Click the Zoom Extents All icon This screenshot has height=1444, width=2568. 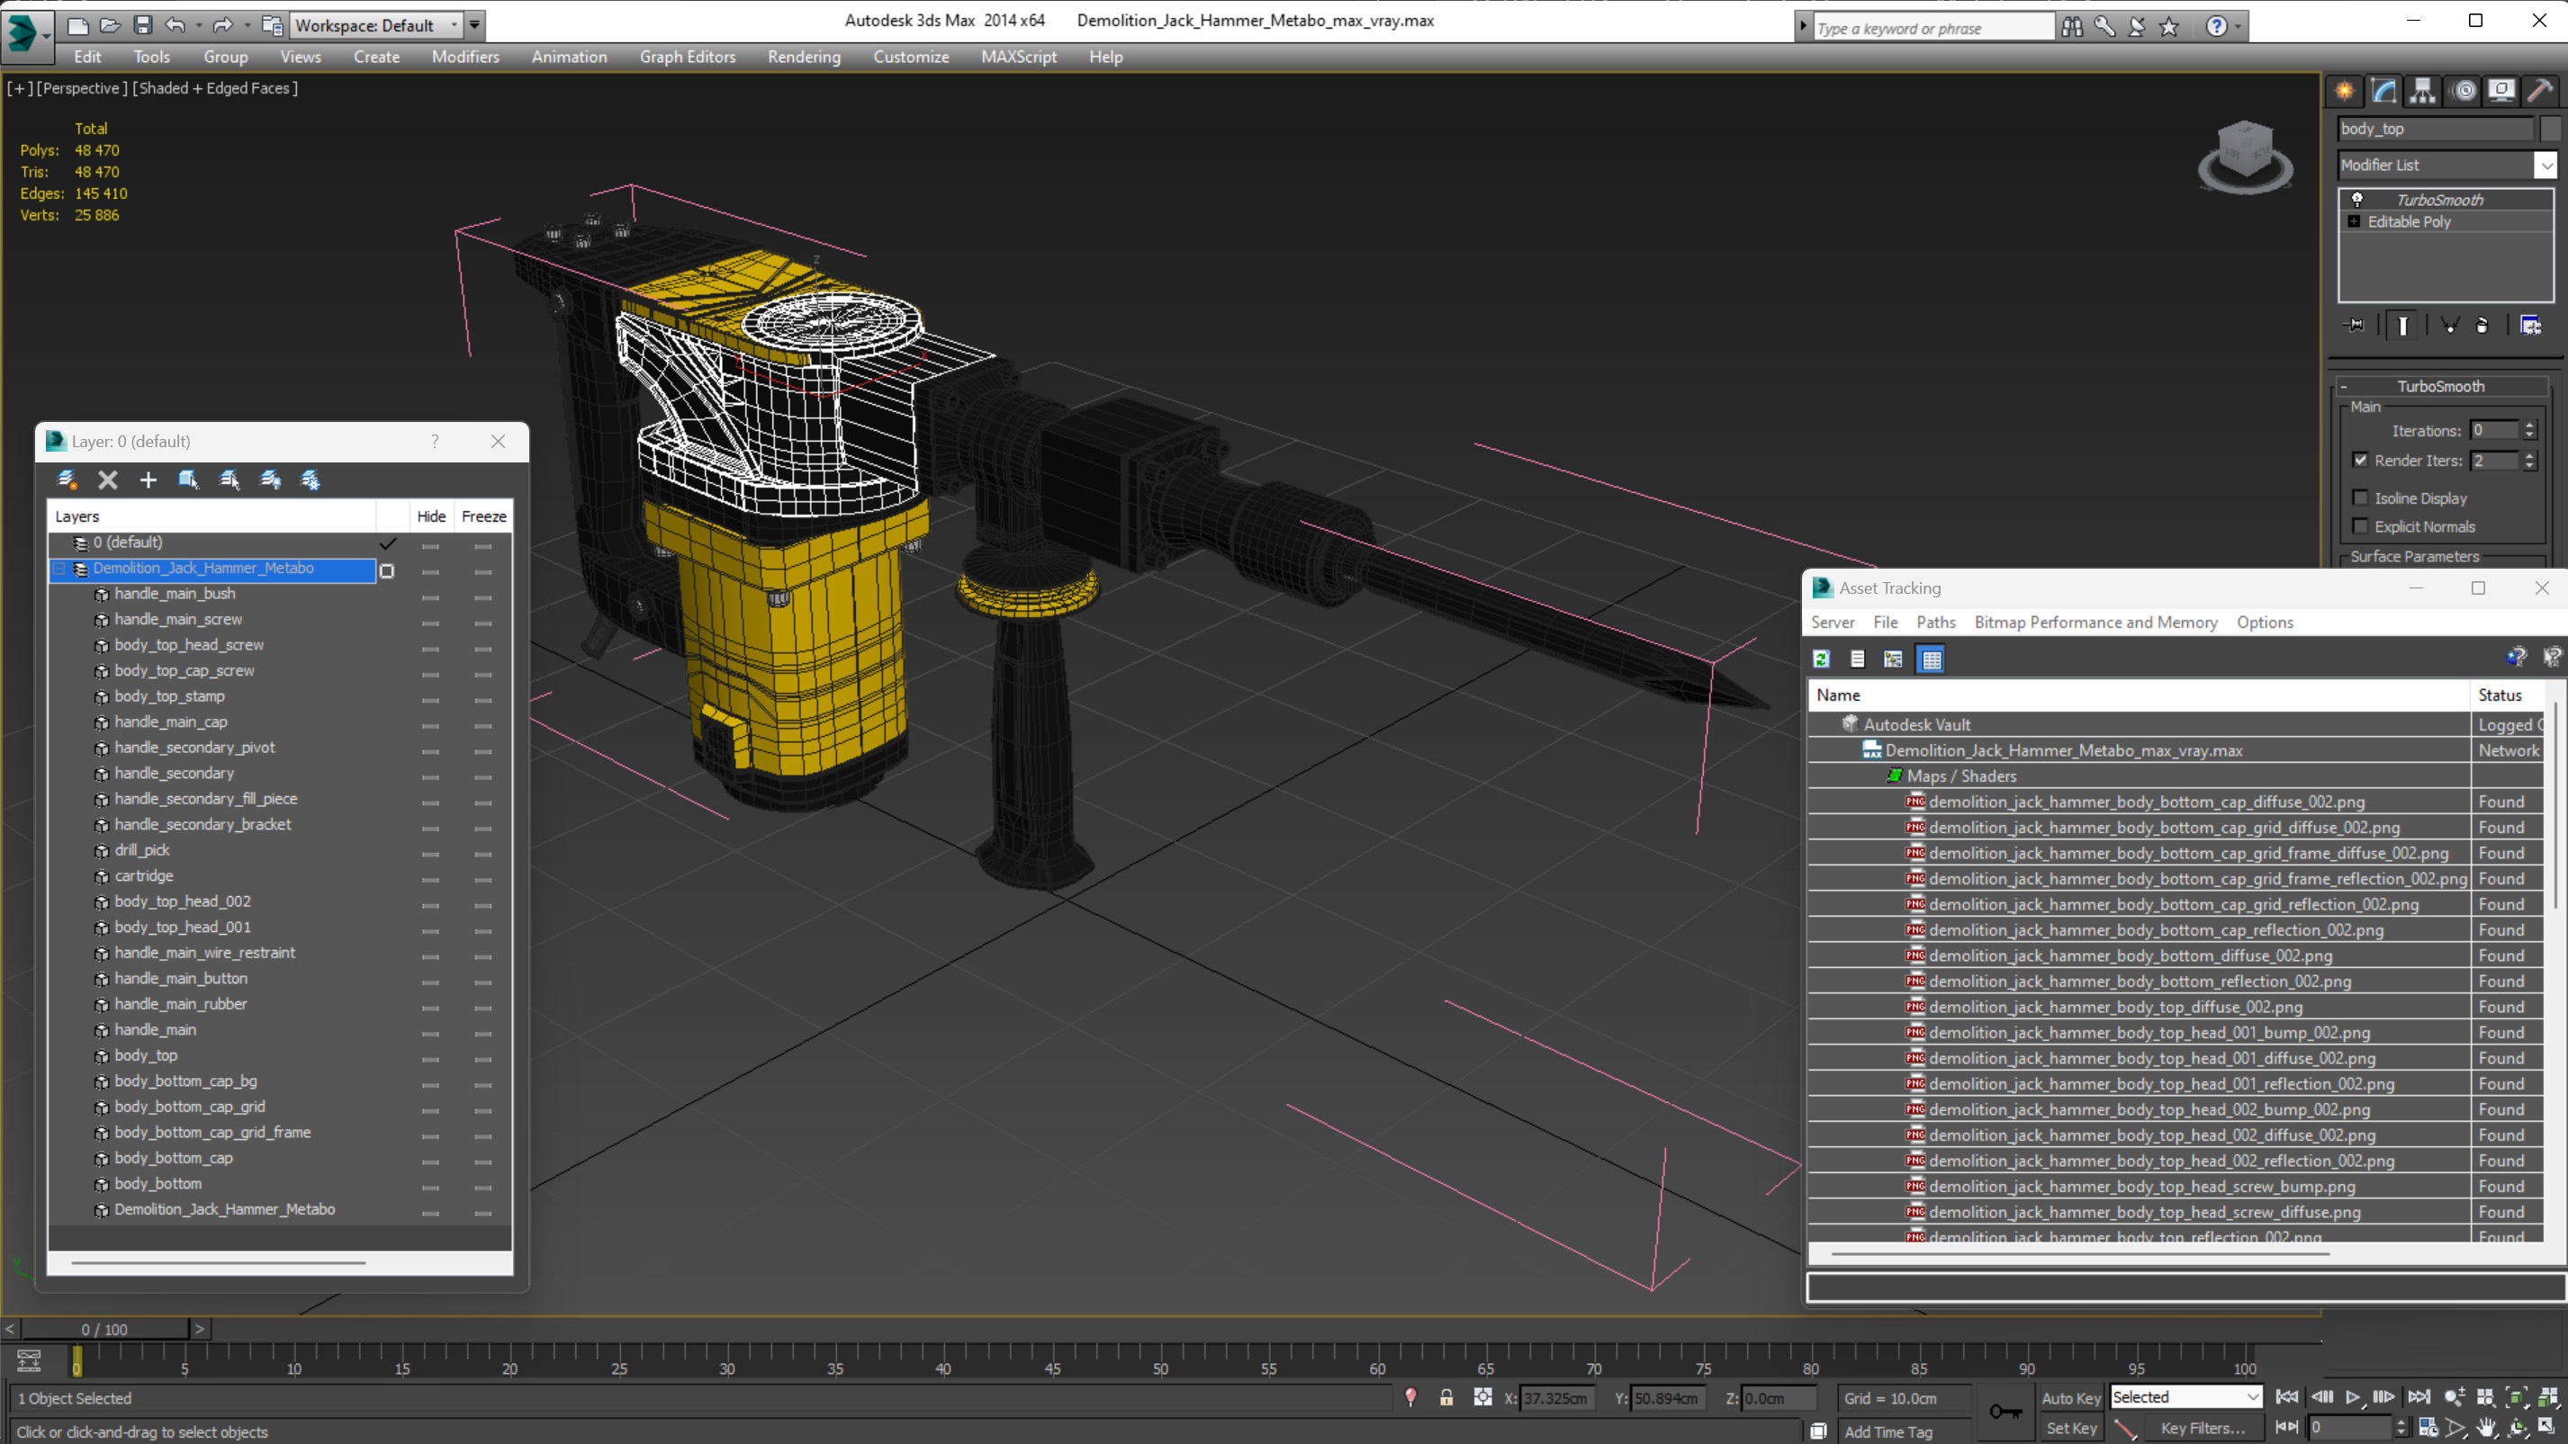coord(2547,1397)
